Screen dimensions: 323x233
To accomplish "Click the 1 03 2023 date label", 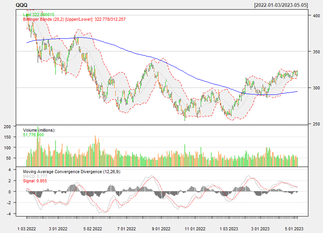I will (x=229, y=229).
